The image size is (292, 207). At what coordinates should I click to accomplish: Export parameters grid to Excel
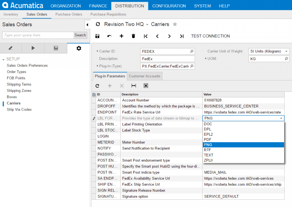[x=146, y=86]
